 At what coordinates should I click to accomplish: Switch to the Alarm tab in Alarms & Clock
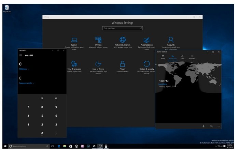coord(163,57)
